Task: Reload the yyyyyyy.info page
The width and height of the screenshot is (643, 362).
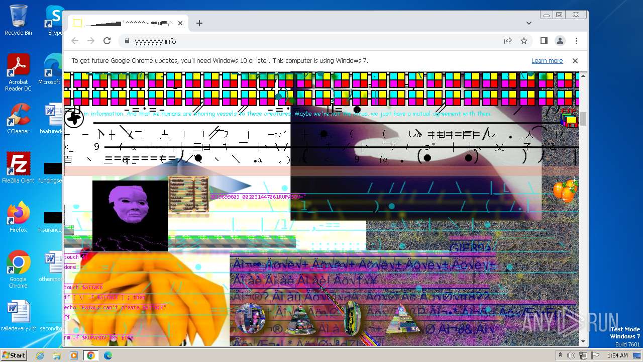Action: point(107,41)
